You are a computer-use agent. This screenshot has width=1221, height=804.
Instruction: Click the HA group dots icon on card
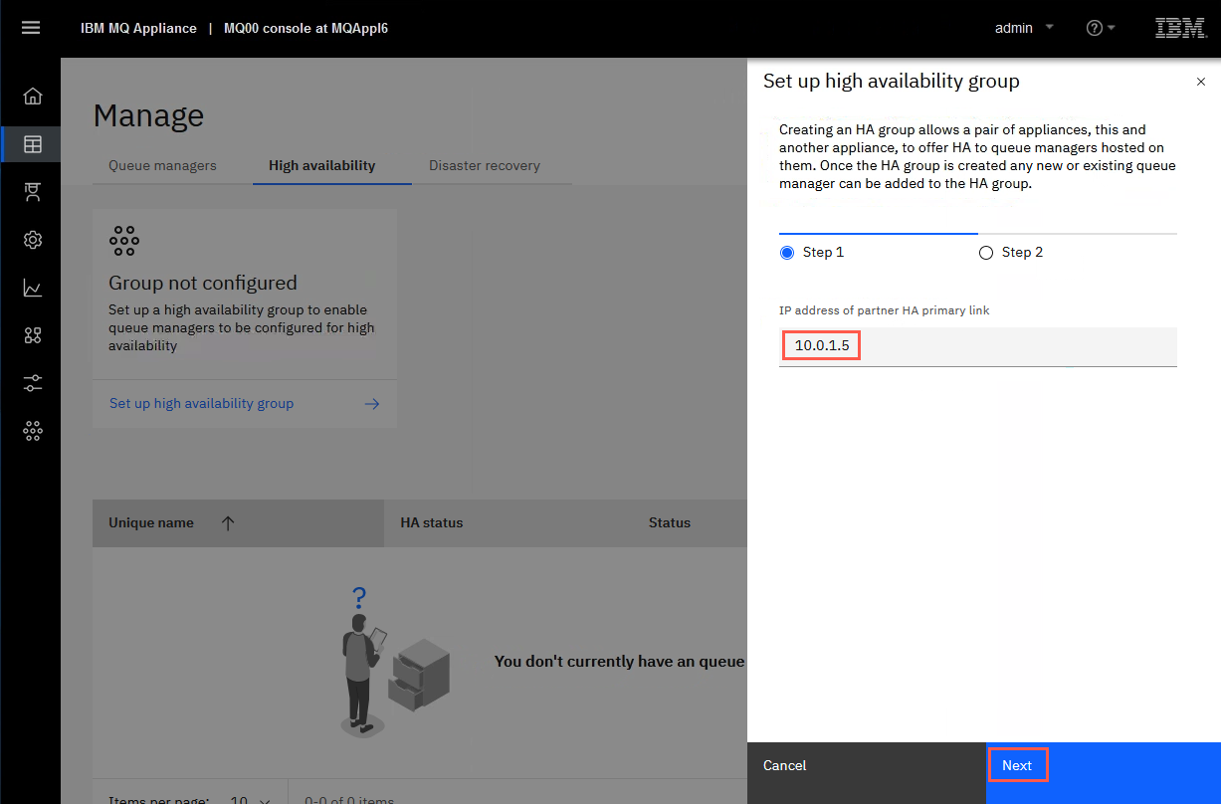point(124,240)
